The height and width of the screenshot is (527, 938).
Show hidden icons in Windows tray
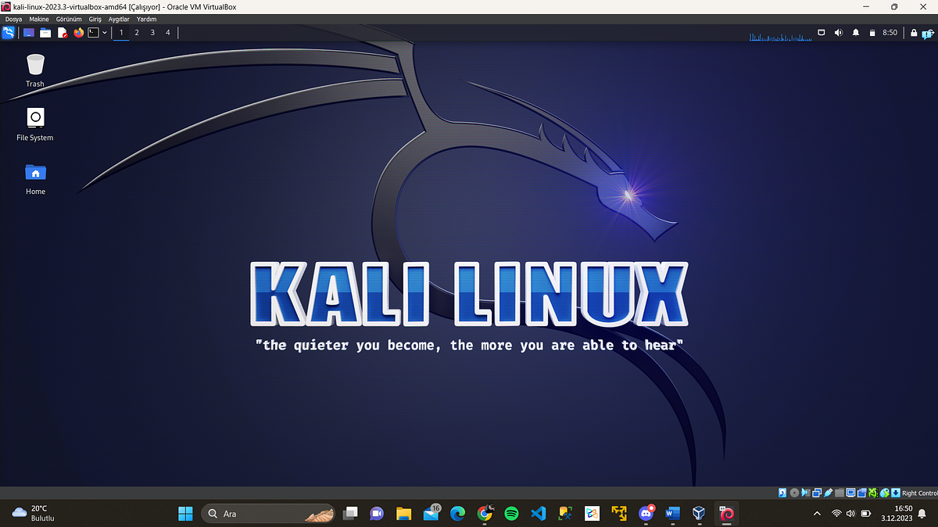pyautogui.click(x=816, y=514)
